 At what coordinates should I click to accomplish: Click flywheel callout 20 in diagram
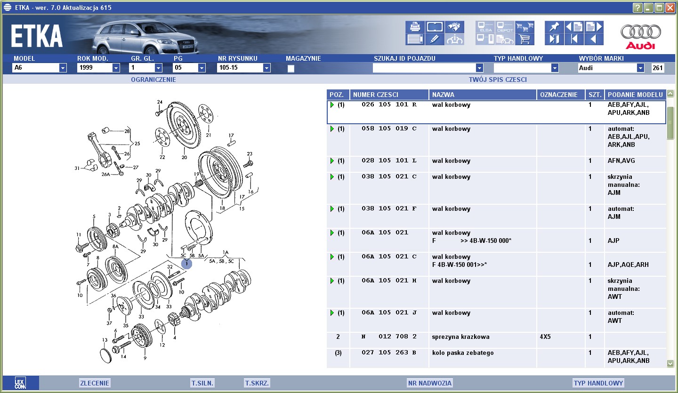click(184, 157)
